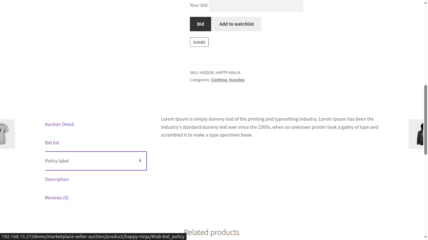The image size is (428, 240).
Task: Click the SHARE button
Action: [199, 42]
